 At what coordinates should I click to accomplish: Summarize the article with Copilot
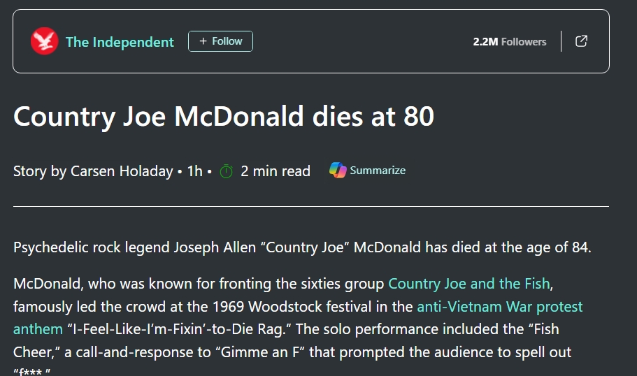(377, 171)
